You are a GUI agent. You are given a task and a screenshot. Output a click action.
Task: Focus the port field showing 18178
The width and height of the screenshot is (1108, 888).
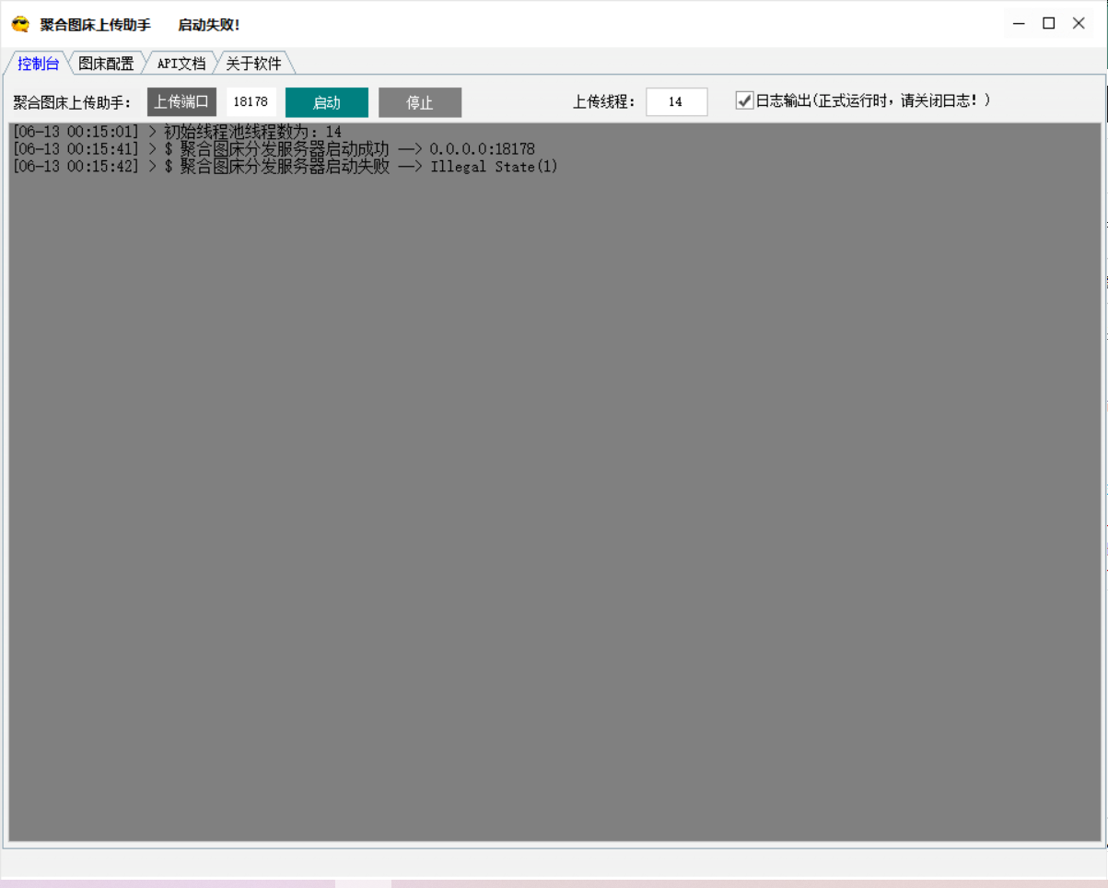point(251,102)
